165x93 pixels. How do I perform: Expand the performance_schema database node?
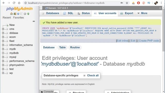(x=3, y=61)
